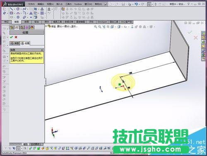Image resolution: width=207 pixels, height=156 pixels.
Task: Accept with the green check in property panel
Action: [x=12, y=37]
